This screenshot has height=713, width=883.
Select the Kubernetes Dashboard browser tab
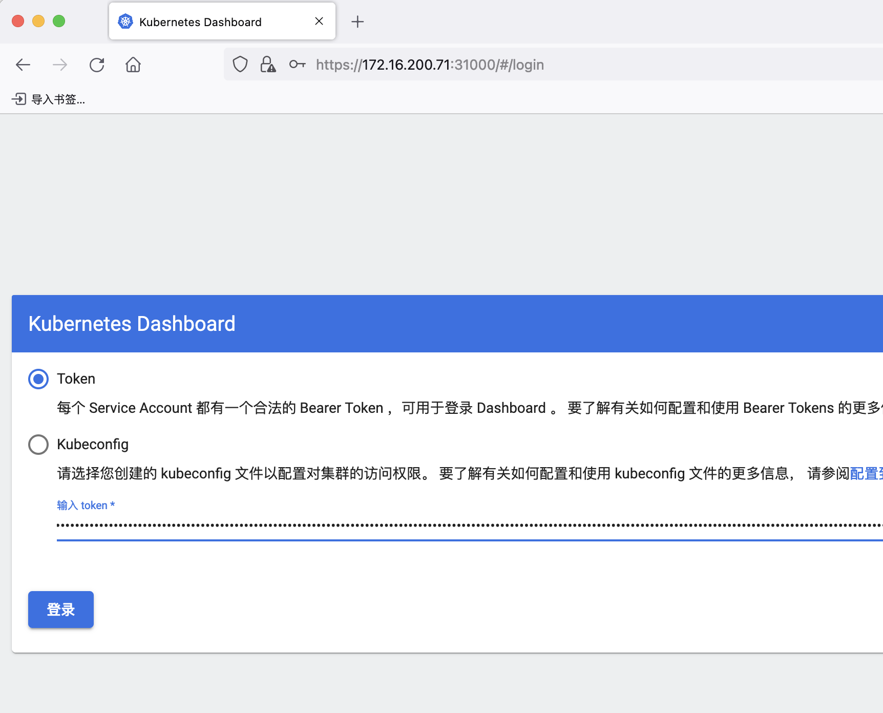(x=222, y=21)
